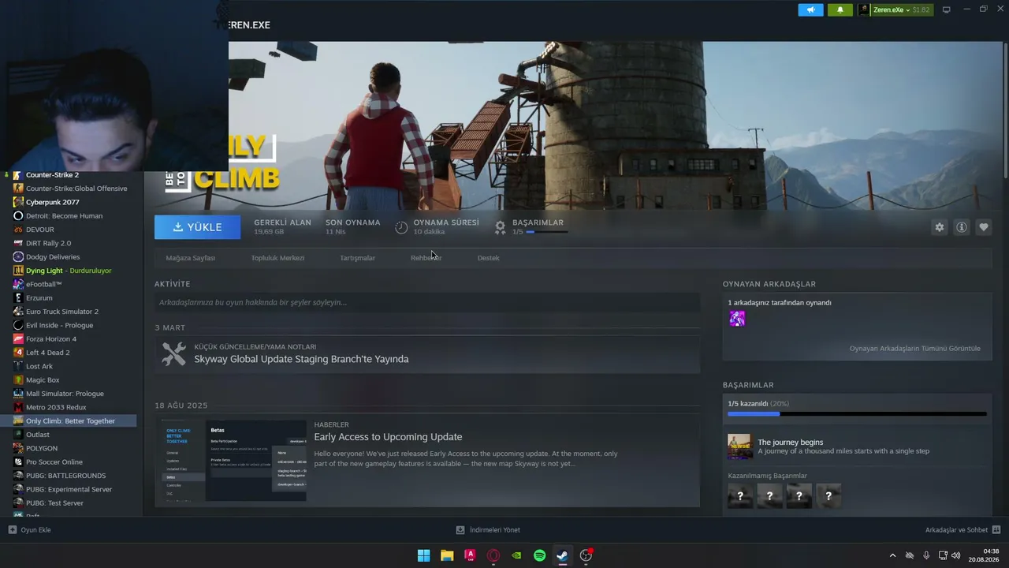Open File Explorer from the taskbar
1009x568 pixels.
[447, 555]
